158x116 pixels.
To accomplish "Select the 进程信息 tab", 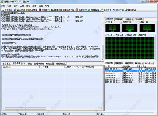I will (x=6, y=64).
